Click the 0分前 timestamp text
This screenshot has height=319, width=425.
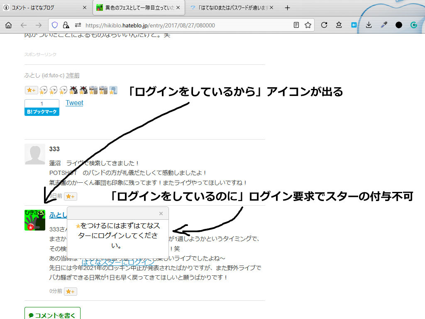point(56,291)
